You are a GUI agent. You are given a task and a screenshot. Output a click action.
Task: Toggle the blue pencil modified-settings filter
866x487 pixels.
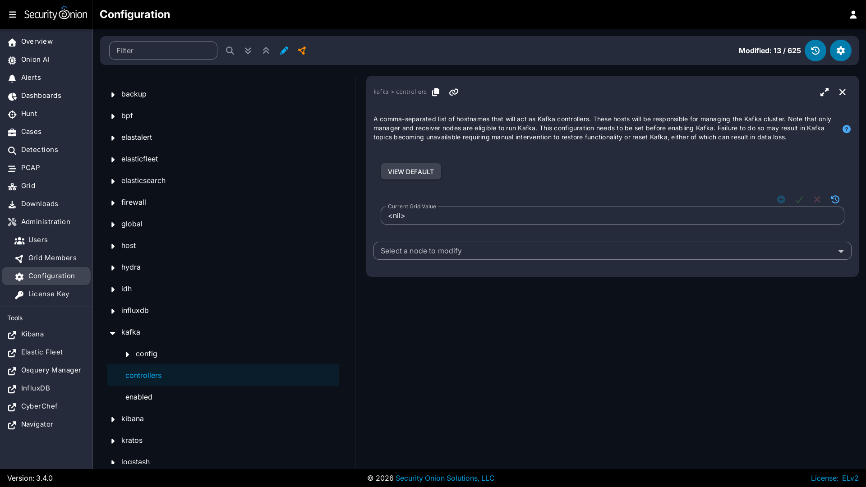coord(284,51)
